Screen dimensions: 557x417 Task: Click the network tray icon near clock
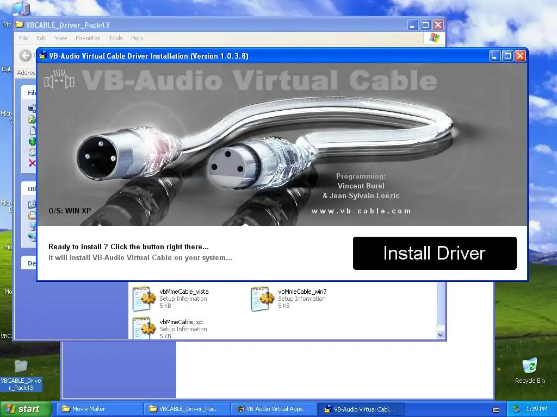tap(517, 409)
